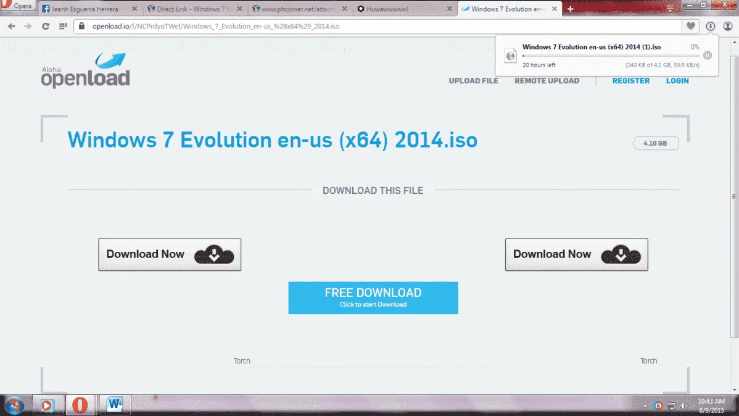Screen dimensions: 739x416
Task: Go back to the previous page
Action: pos(11,27)
